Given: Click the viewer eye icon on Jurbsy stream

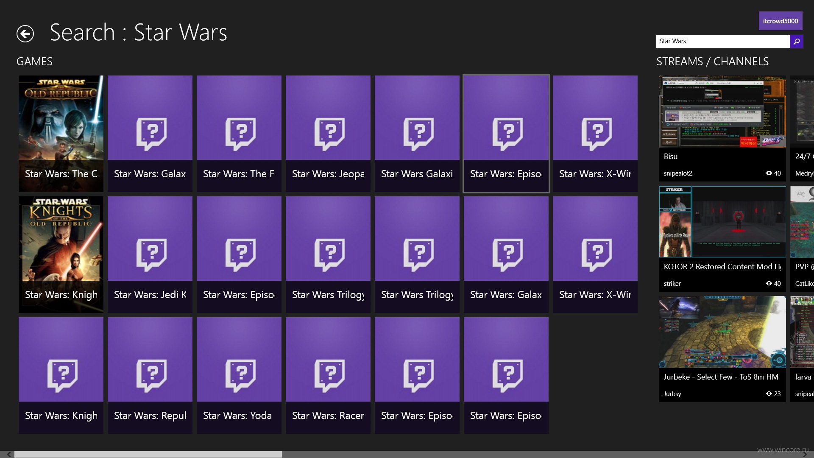Looking at the screenshot, I should pos(769,394).
